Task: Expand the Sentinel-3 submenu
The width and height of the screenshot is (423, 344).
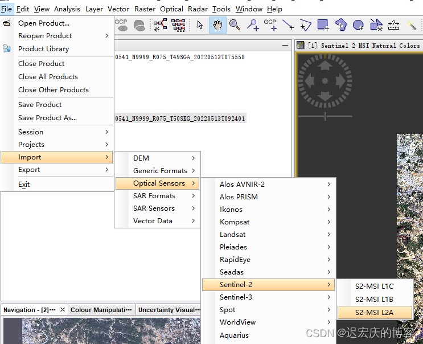Action: pos(268,297)
